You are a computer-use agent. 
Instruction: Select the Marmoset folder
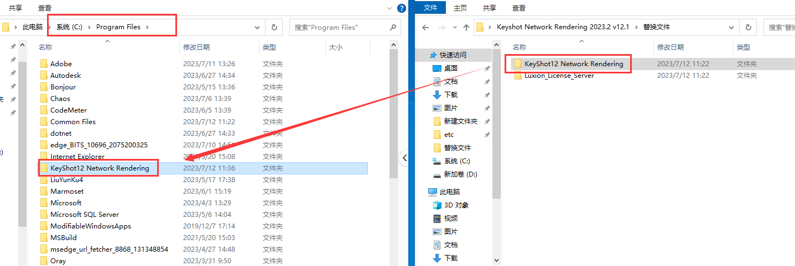click(x=66, y=191)
